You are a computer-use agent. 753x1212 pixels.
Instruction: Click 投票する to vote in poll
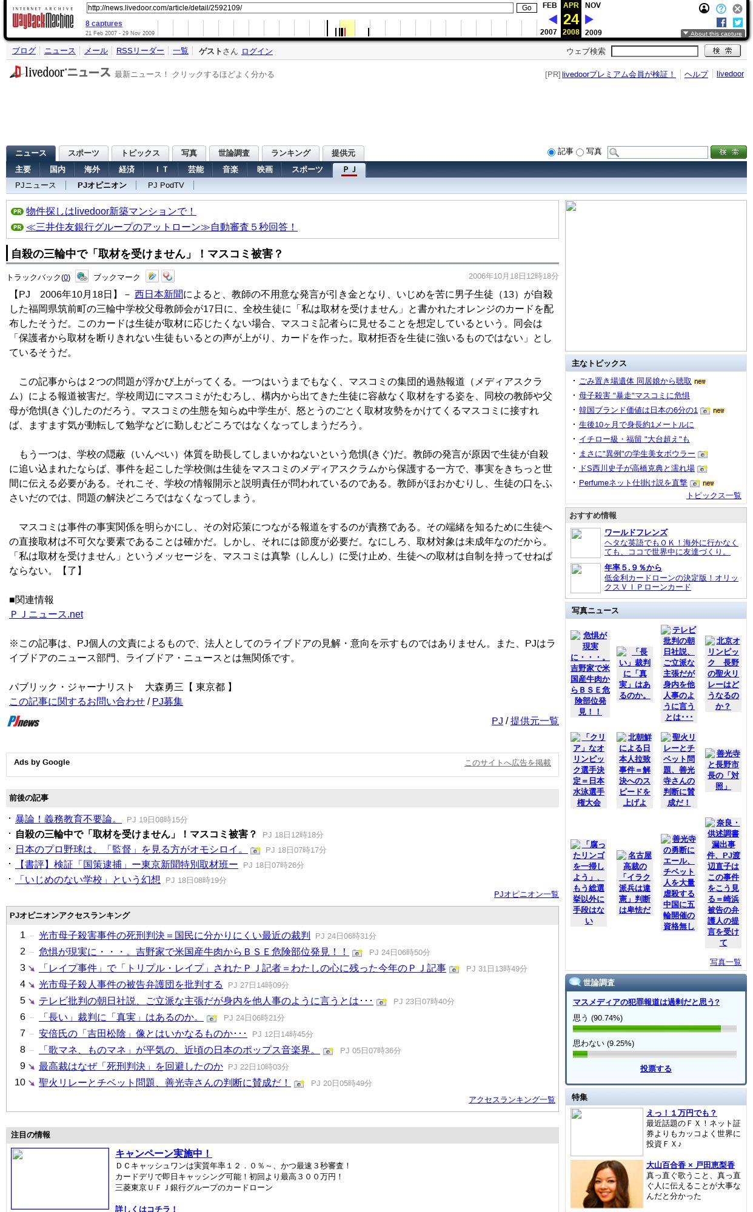click(x=656, y=1069)
